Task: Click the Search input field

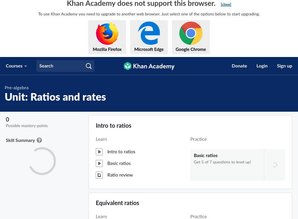Action: coord(60,66)
